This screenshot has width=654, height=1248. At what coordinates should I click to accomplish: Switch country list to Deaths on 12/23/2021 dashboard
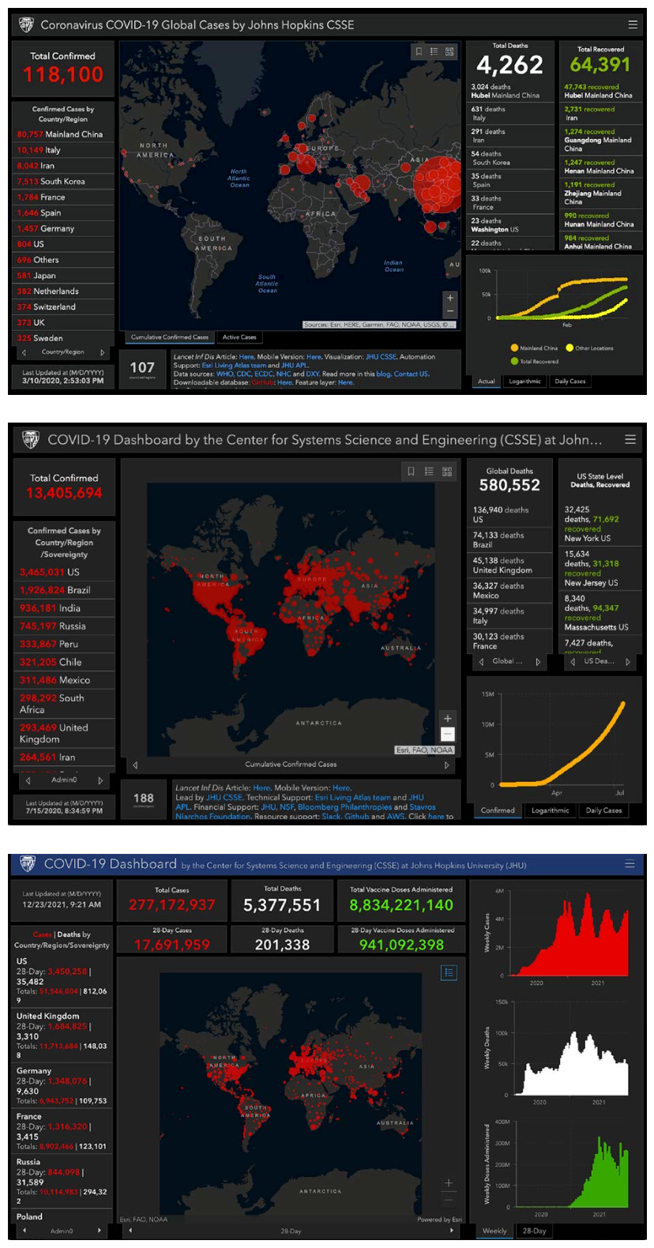tap(69, 934)
